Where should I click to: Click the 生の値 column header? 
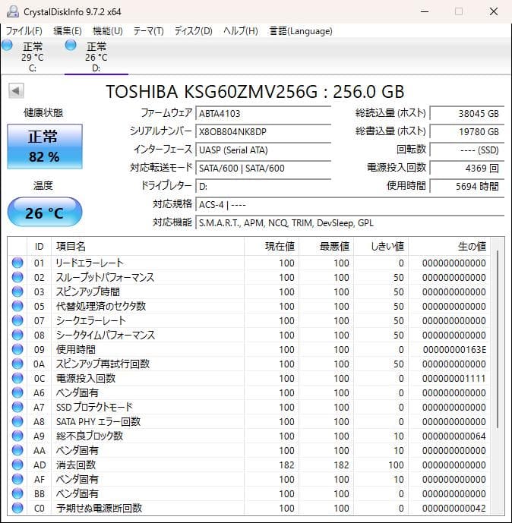pos(449,247)
